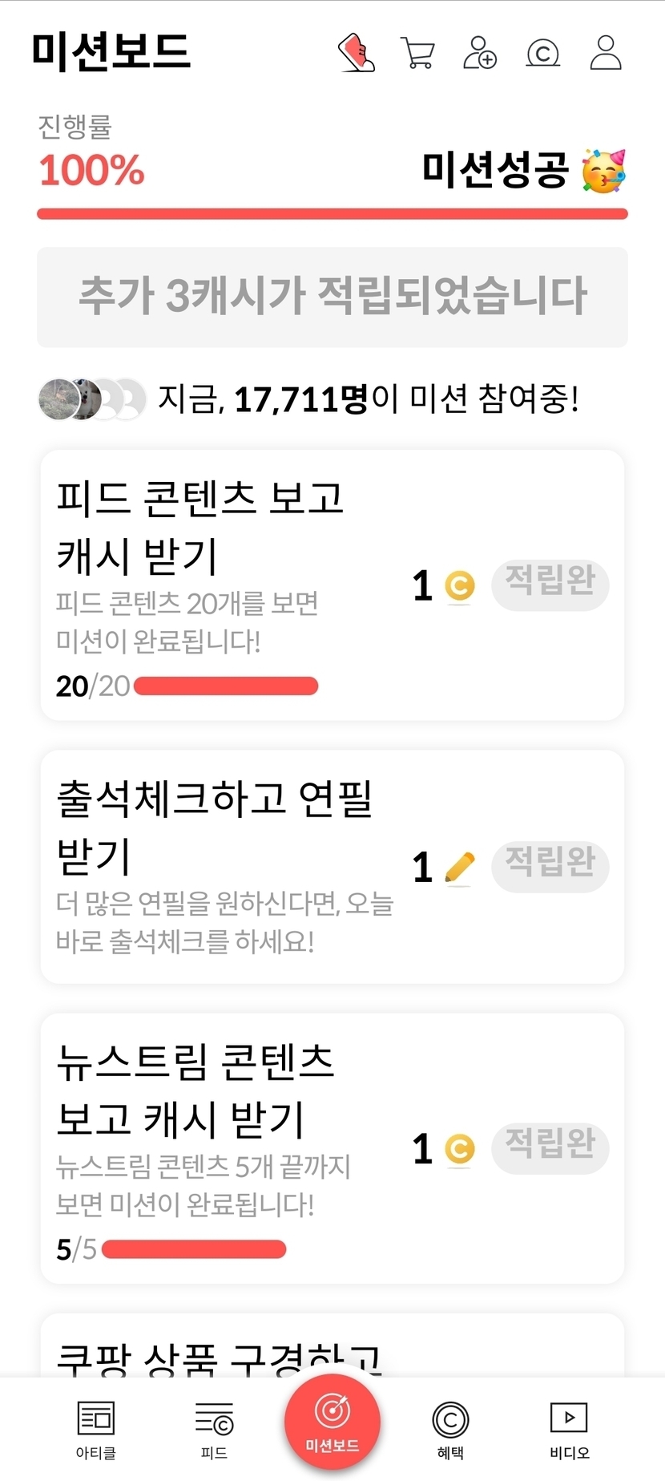The height and width of the screenshot is (1481, 665).
Task: Open the 미션보드 center tab
Action: tap(332, 1422)
